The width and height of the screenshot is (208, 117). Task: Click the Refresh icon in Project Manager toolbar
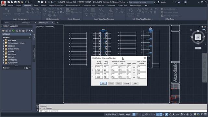pos(13,31)
